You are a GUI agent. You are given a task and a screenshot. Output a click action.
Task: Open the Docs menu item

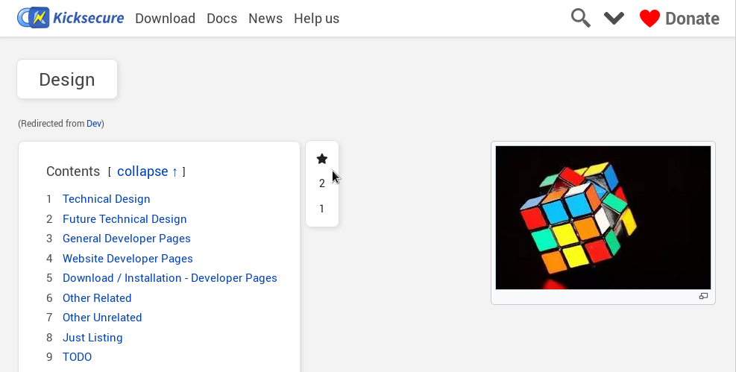pyautogui.click(x=221, y=19)
